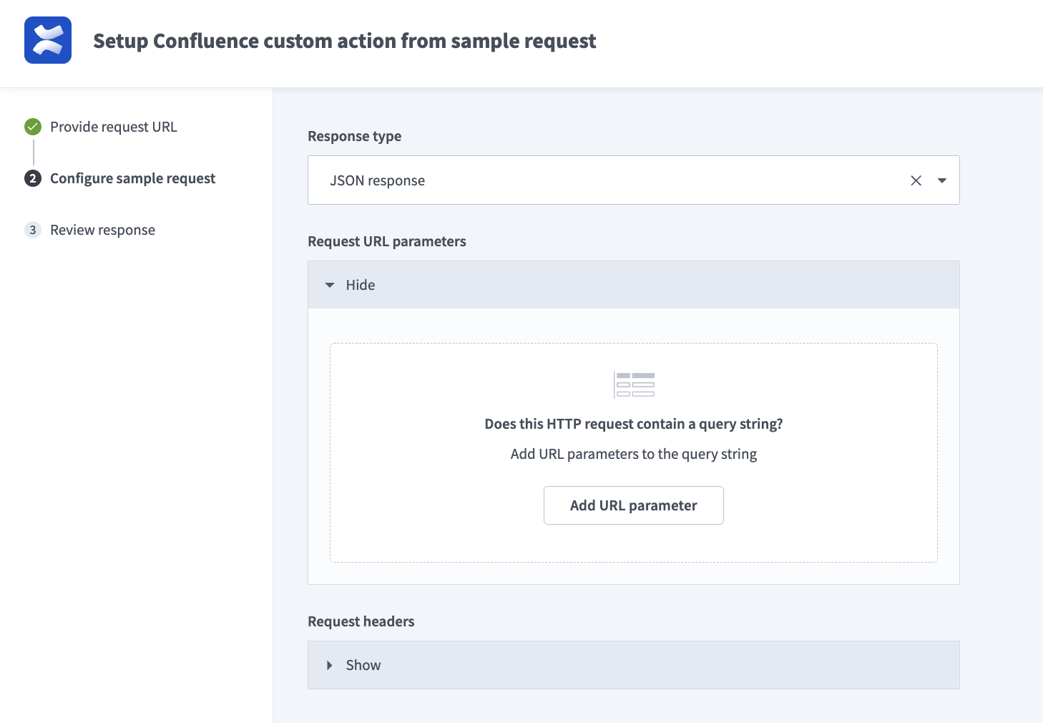The height and width of the screenshot is (723, 1043).
Task: Click the JSON response combo box
Action: pos(608,180)
